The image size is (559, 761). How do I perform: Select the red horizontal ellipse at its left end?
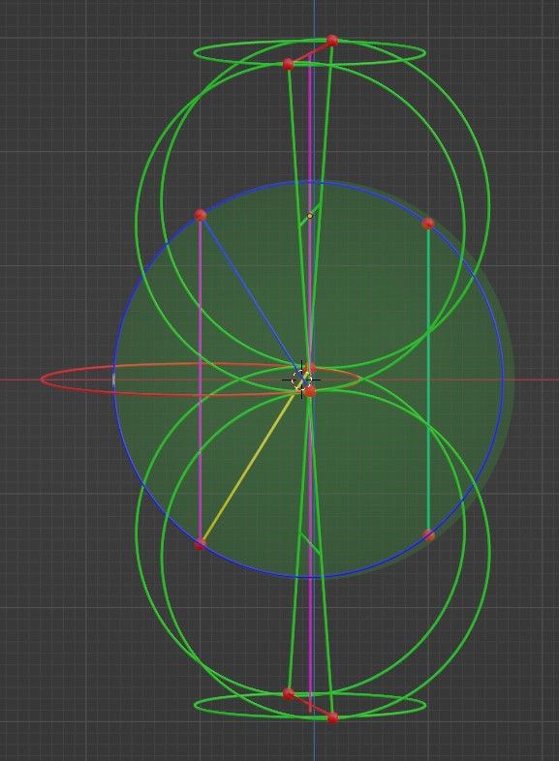click(43, 380)
